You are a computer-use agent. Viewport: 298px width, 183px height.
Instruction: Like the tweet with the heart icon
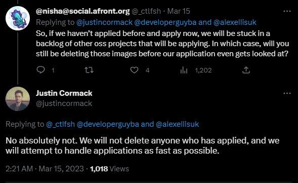point(134,70)
